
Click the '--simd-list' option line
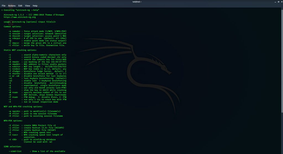[x=37, y=151]
